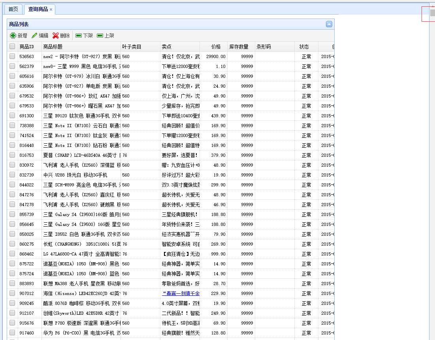Image resolution: width=435 pixels, height=340 pixels.
Task: Check the row for product 883893
Action: pyautogui.click(x=12, y=284)
